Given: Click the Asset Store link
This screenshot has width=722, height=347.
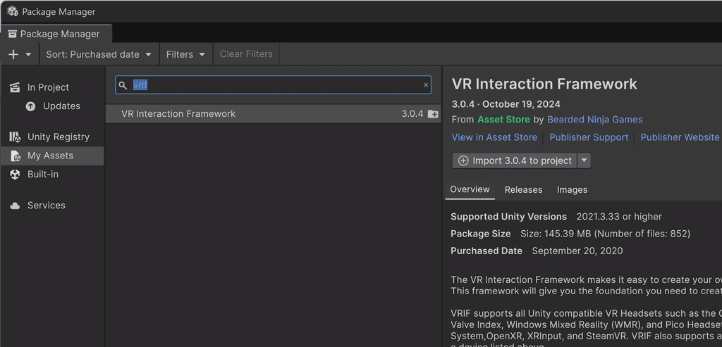Looking at the screenshot, I should click(x=503, y=120).
